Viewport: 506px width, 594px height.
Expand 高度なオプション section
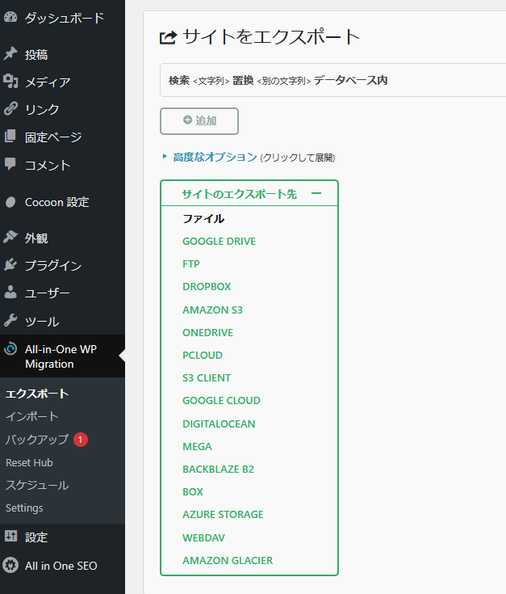coord(215,157)
